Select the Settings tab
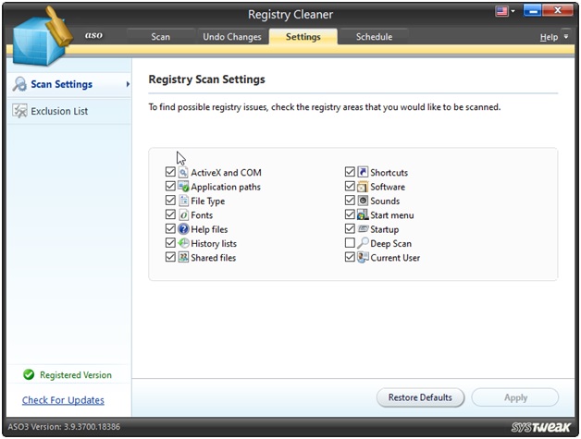This screenshot has height=439, width=581. (303, 37)
